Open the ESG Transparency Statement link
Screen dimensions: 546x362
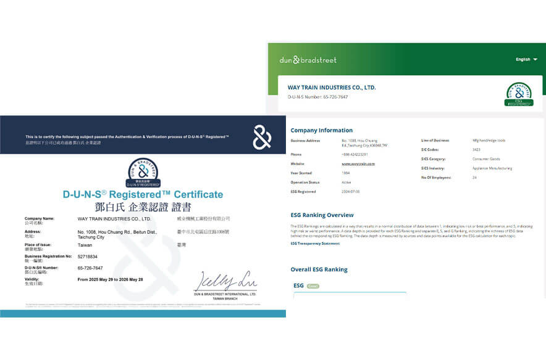(315, 244)
